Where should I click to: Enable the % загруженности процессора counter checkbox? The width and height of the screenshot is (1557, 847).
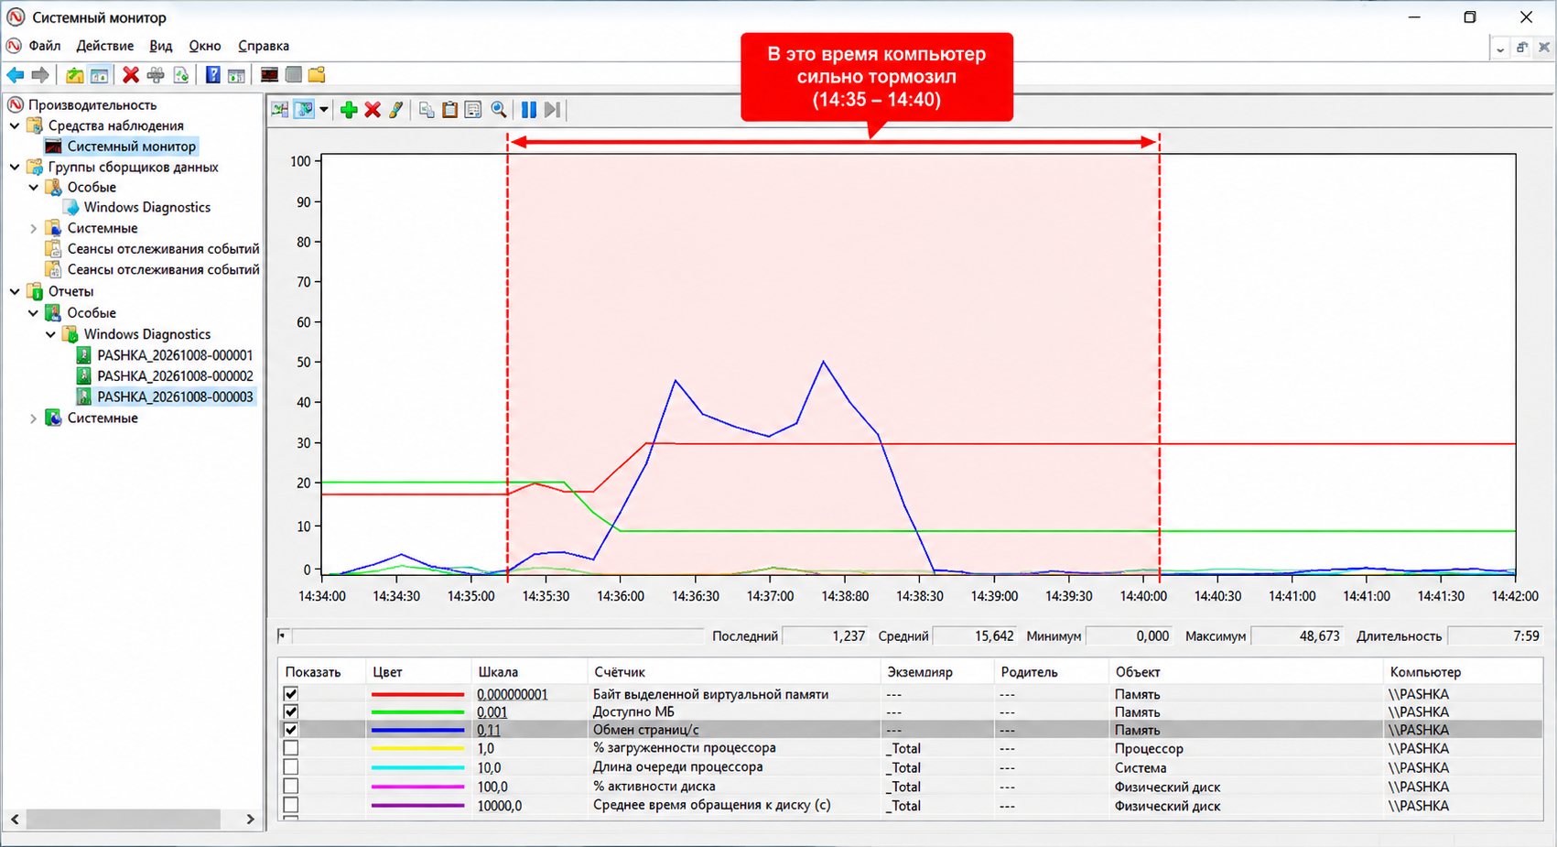click(x=291, y=748)
